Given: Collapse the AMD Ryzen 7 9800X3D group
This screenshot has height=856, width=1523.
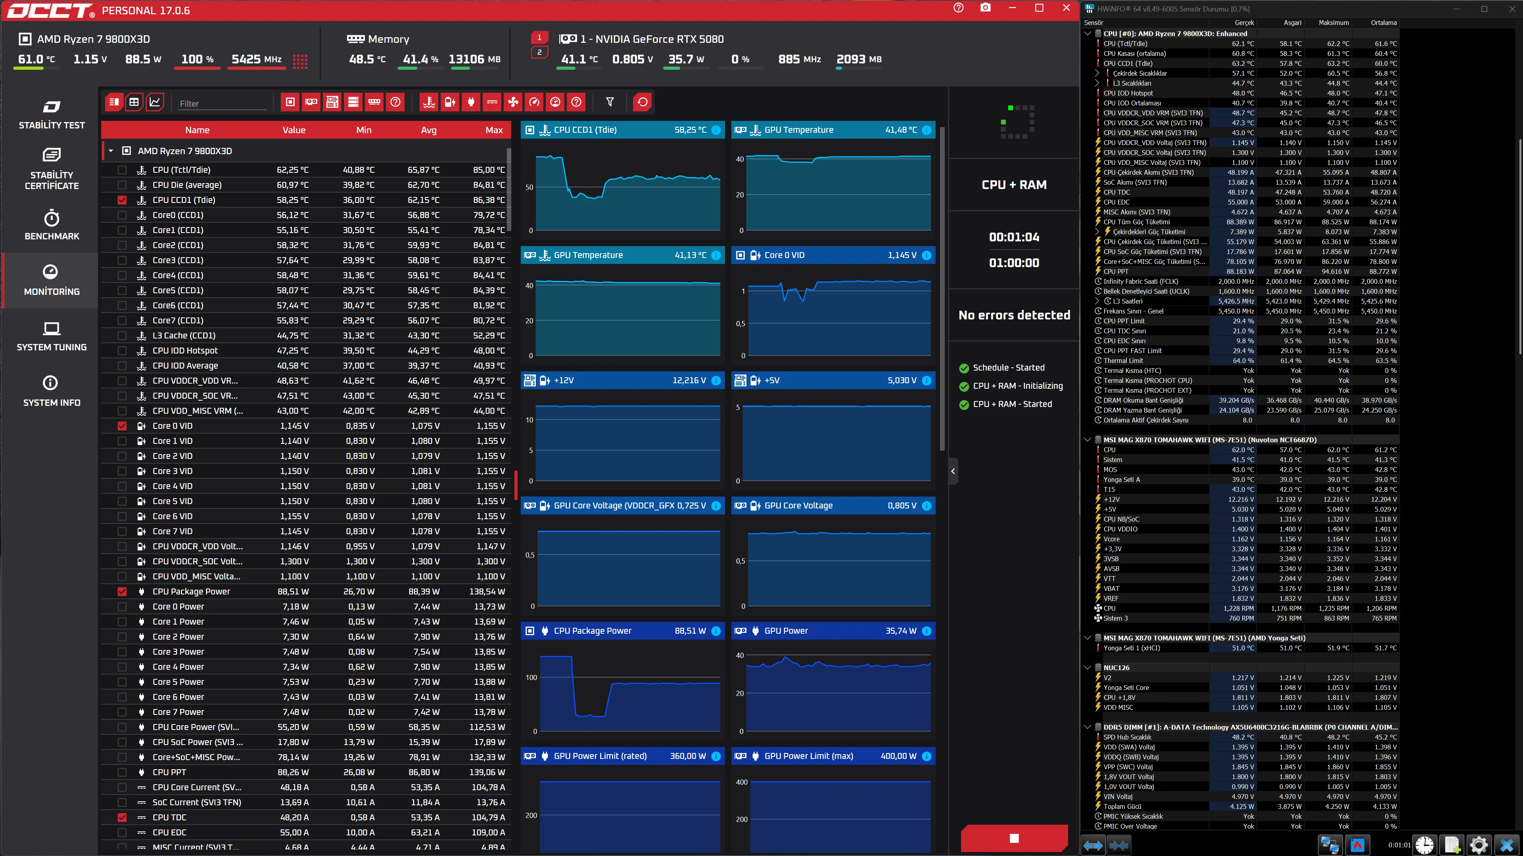Looking at the screenshot, I should click(111, 151).
